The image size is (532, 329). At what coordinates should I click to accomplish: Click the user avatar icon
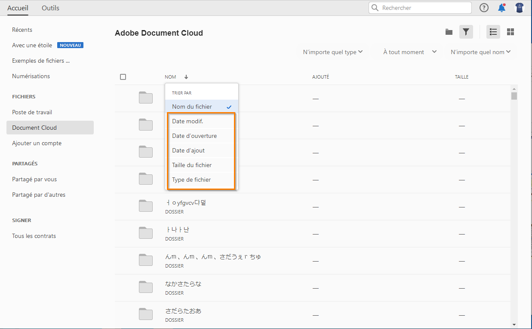[x=519, y=7]
